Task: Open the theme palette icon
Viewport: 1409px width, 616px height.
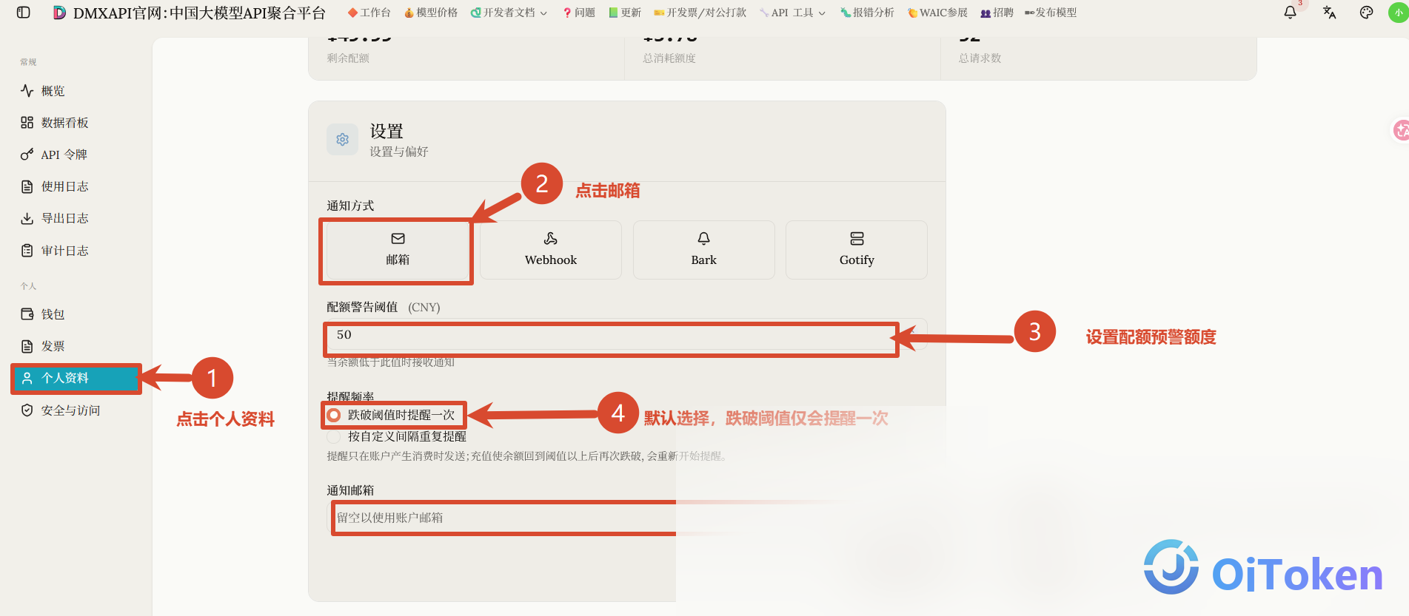Action: pos(1367,13)
